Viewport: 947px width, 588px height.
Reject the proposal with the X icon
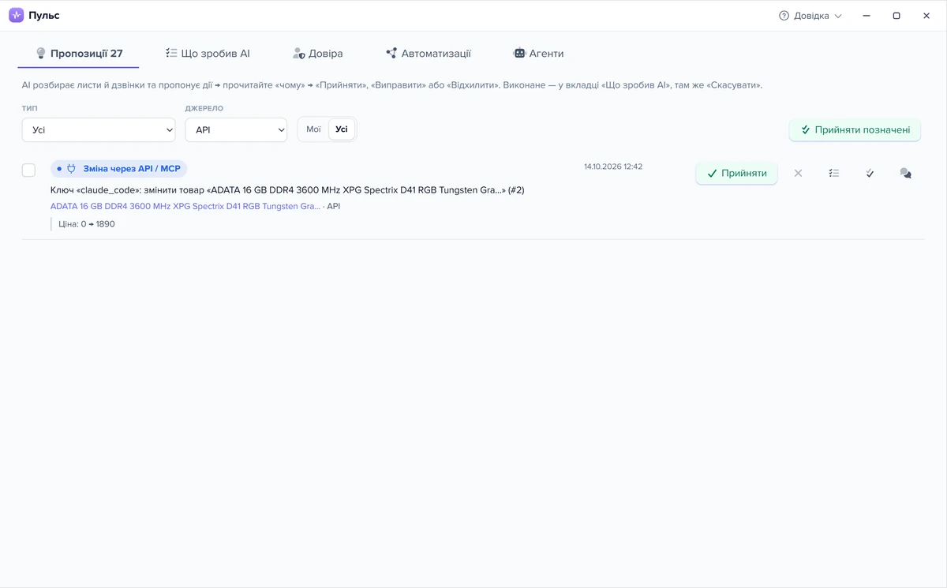(x=798, y=173)
